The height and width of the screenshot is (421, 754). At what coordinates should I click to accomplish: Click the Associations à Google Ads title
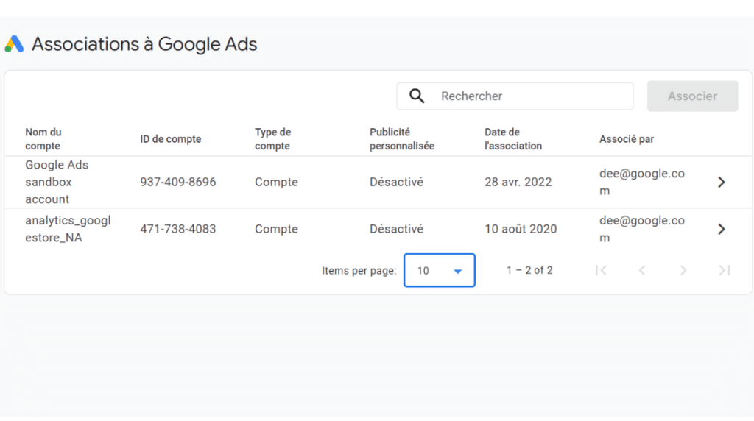point(144,44)
